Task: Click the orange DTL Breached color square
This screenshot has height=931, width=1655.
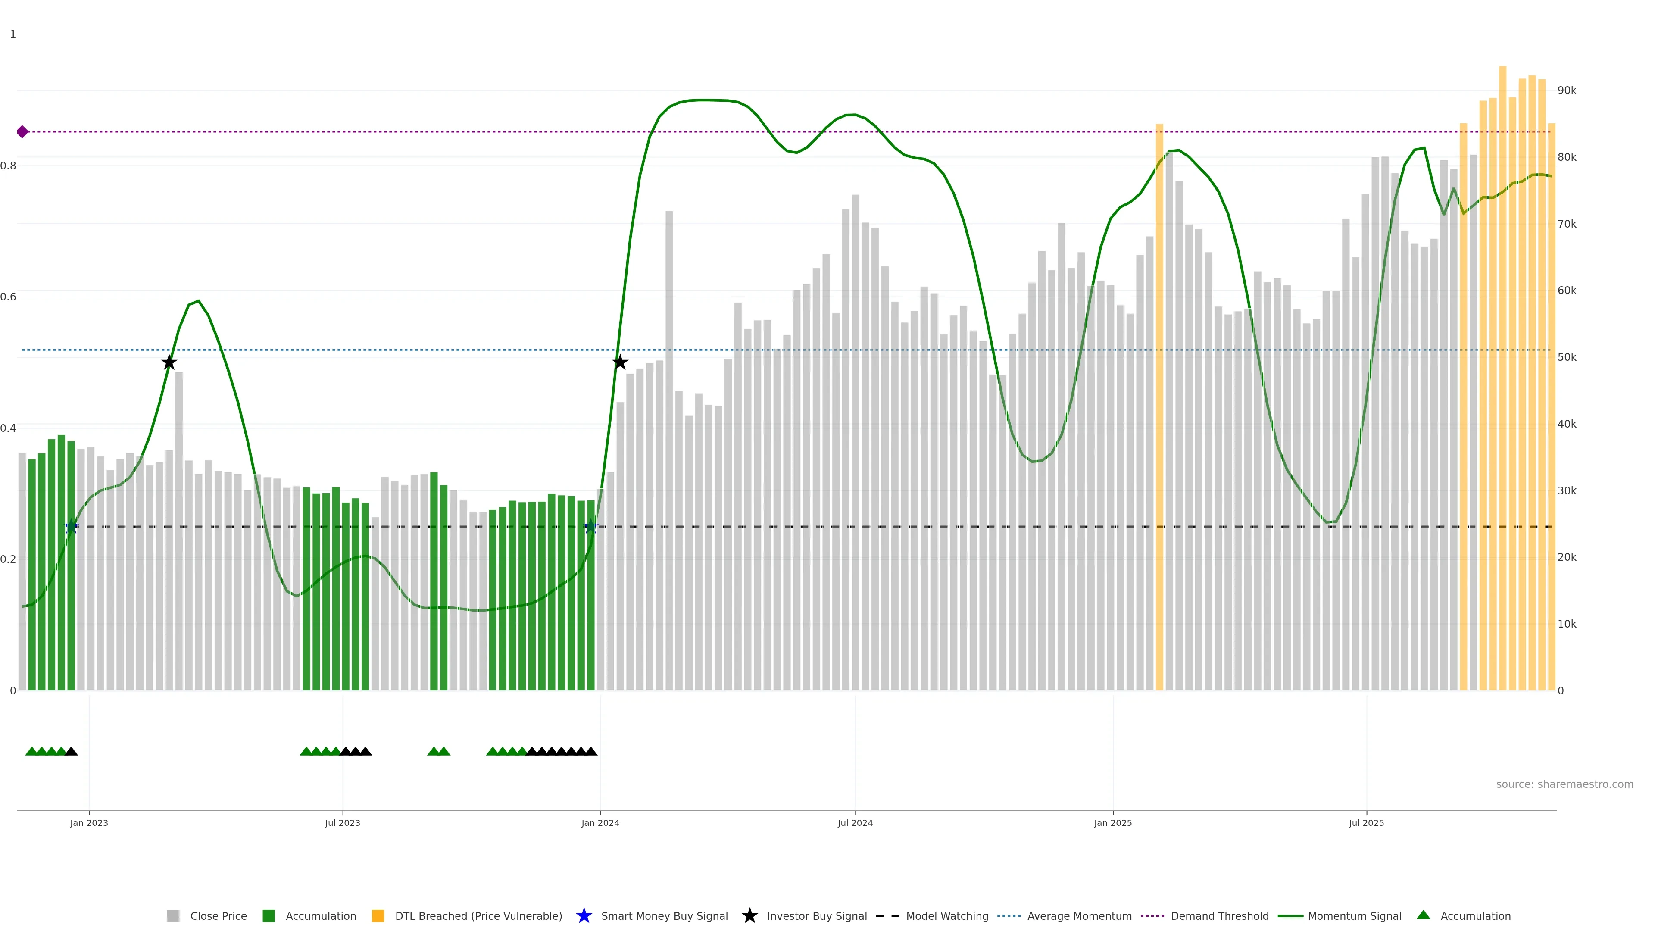Action: tap(378, 915)
